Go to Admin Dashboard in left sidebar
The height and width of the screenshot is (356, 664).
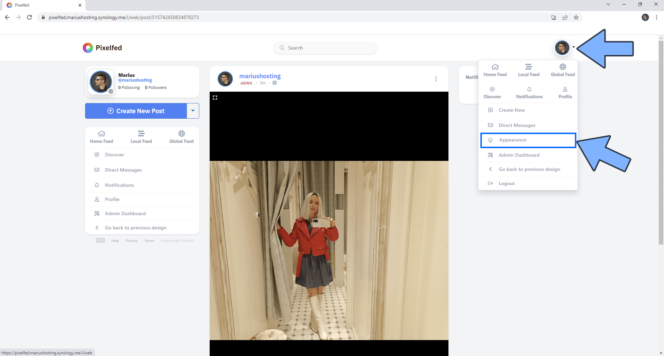pos(125,213)
